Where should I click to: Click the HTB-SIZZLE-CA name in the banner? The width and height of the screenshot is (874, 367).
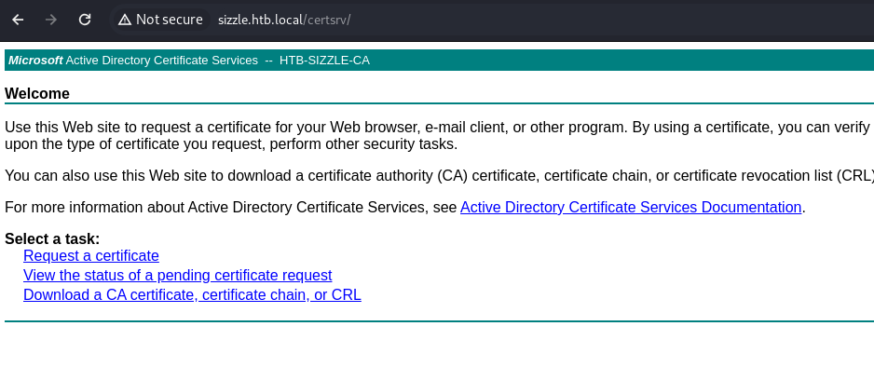(x=324, y=61)
